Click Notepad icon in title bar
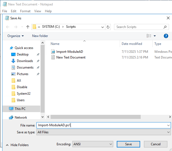This screenshot has height=151, width=172. coord(5,4)
